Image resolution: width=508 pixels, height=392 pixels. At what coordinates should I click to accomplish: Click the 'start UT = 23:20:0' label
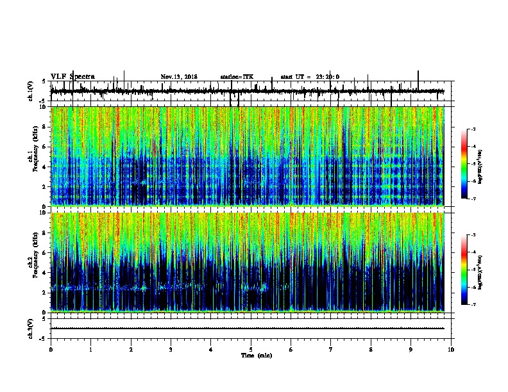(x=310, y=77)
